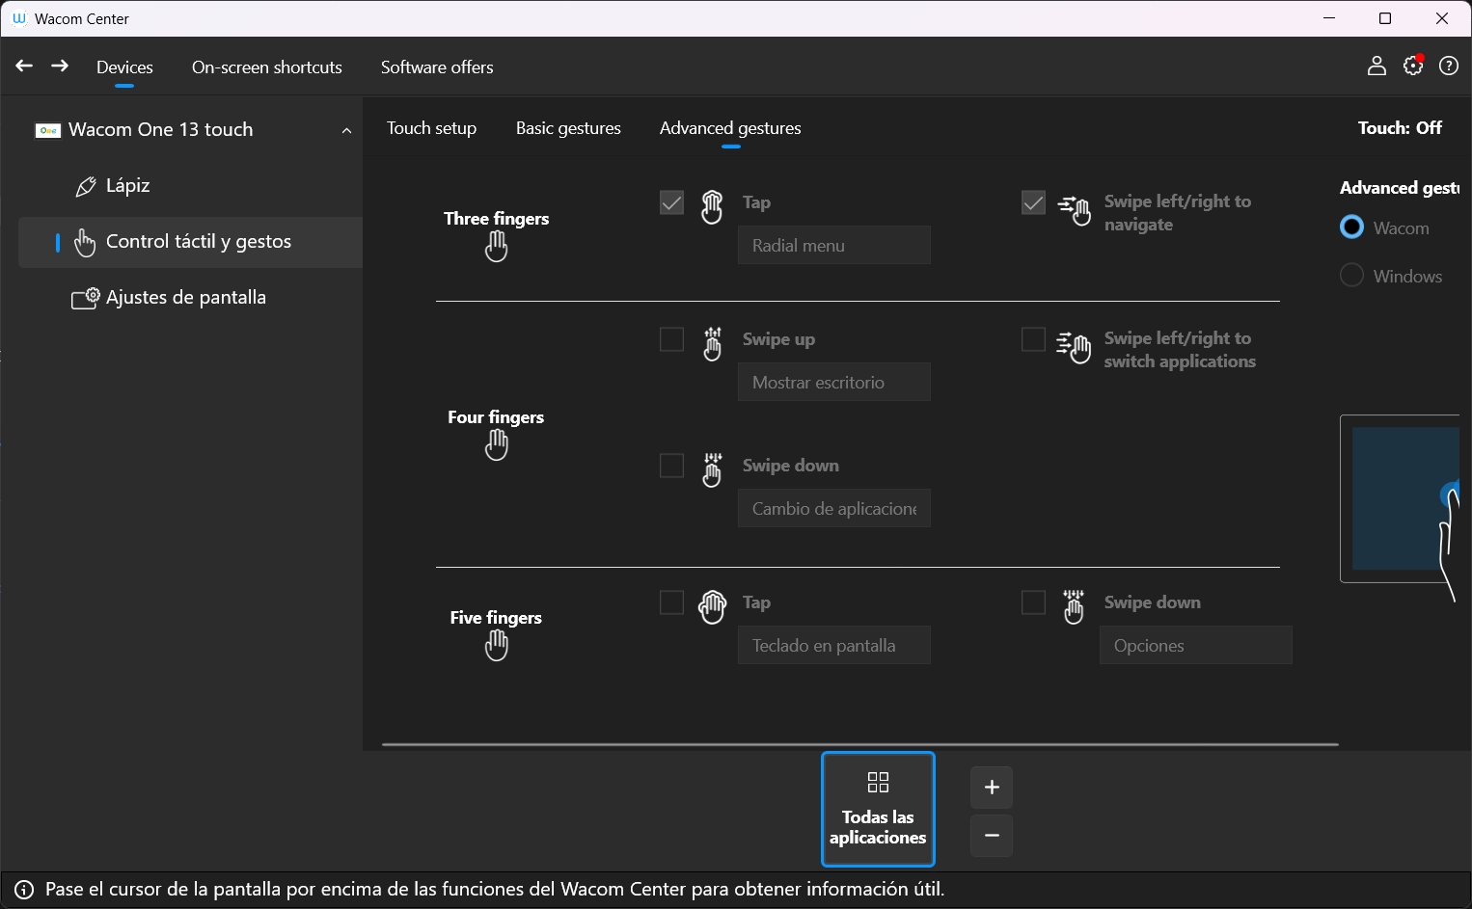This screenshot has height=909, width=1472.
Task: Click the horizontal scrollbar below gestures
Action: click(x=859, y=744)
